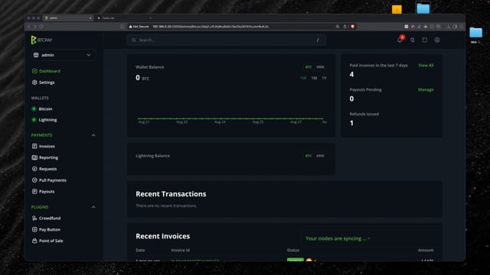This screenshot has width=490, height=275.
Task: Switch Lightning Balance to KRW
Action: click(x=320, y=156)
